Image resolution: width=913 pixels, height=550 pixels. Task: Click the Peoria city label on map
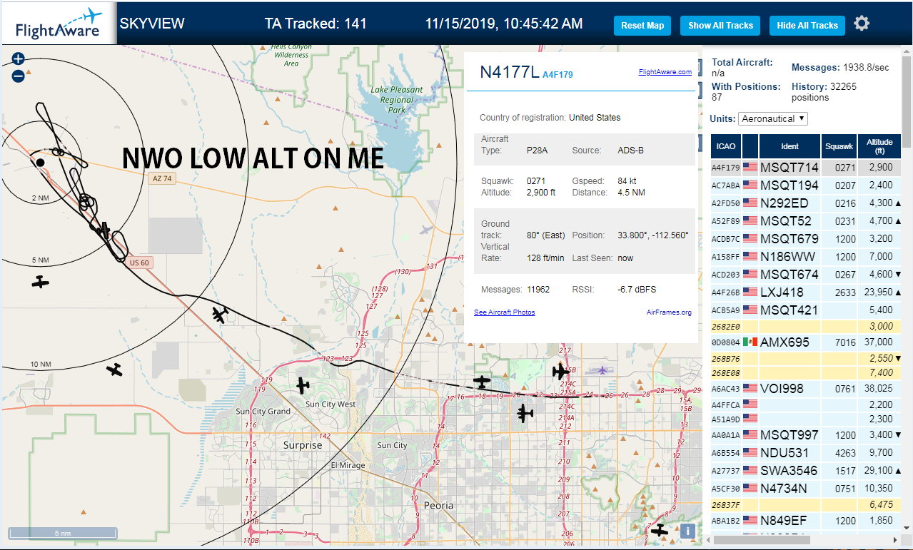(x=438, y=505)
